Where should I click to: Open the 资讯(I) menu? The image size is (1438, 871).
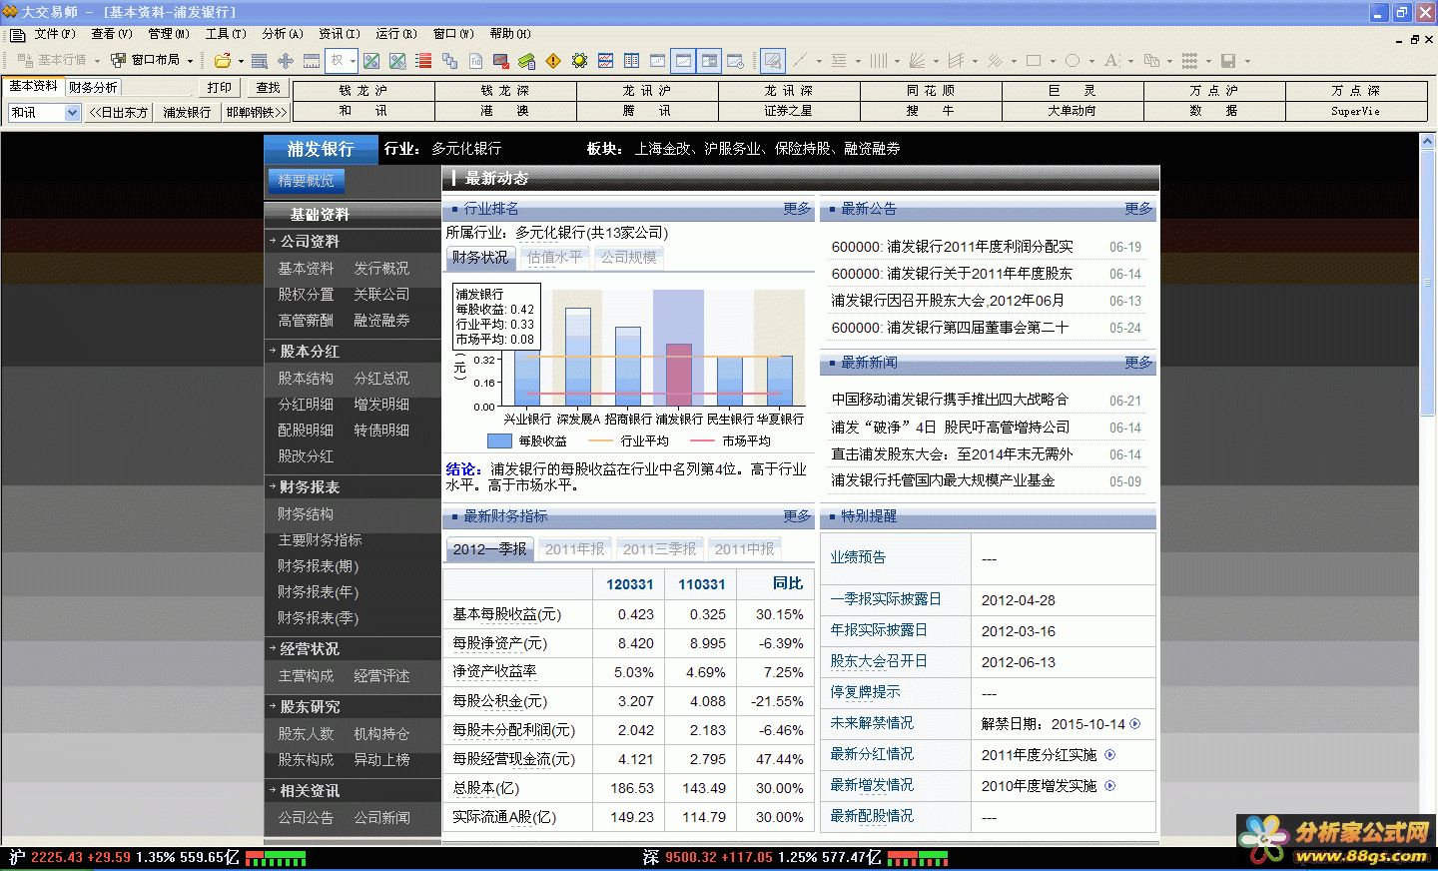(x=340, y=34)
